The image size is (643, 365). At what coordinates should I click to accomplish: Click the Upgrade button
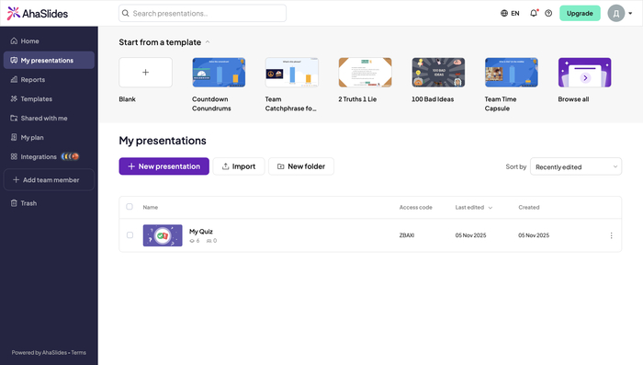[580, 13]
